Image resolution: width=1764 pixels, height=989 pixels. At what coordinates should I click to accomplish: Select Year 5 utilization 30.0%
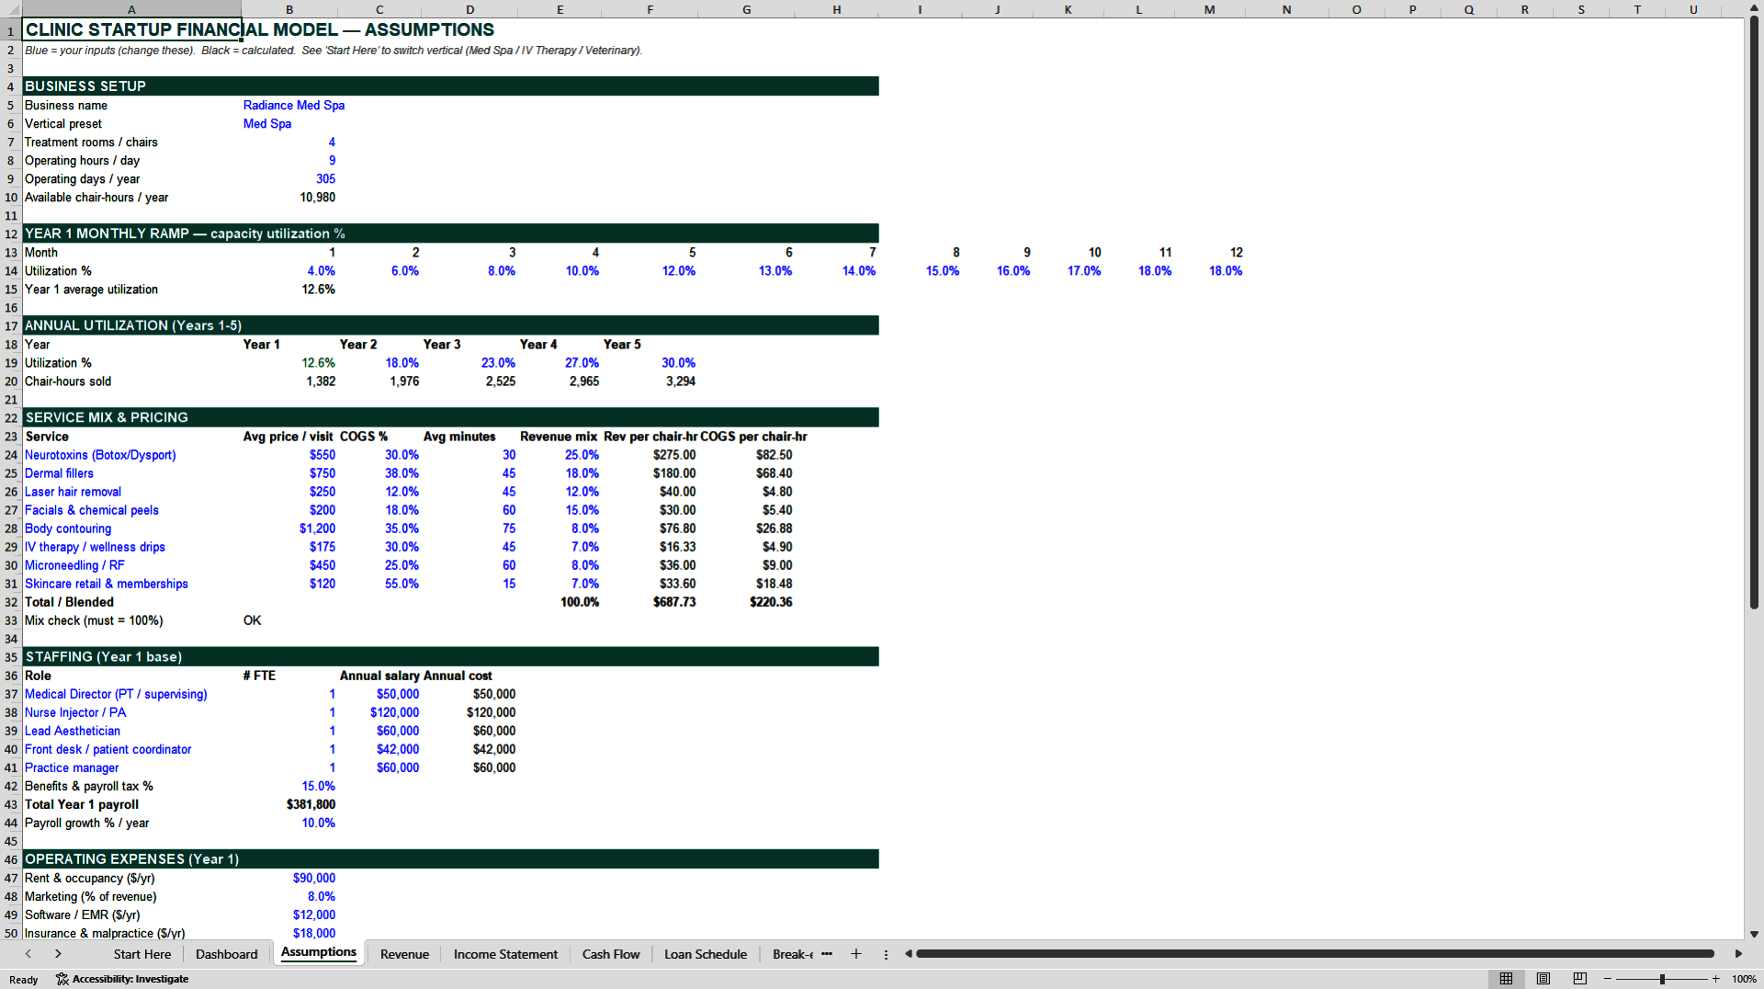coord(650,363)
